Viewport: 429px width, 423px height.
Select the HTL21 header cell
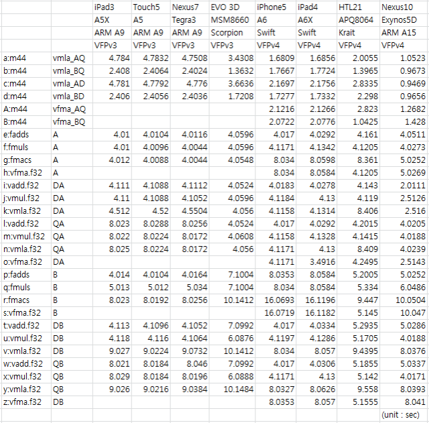(x=358, y=7)
